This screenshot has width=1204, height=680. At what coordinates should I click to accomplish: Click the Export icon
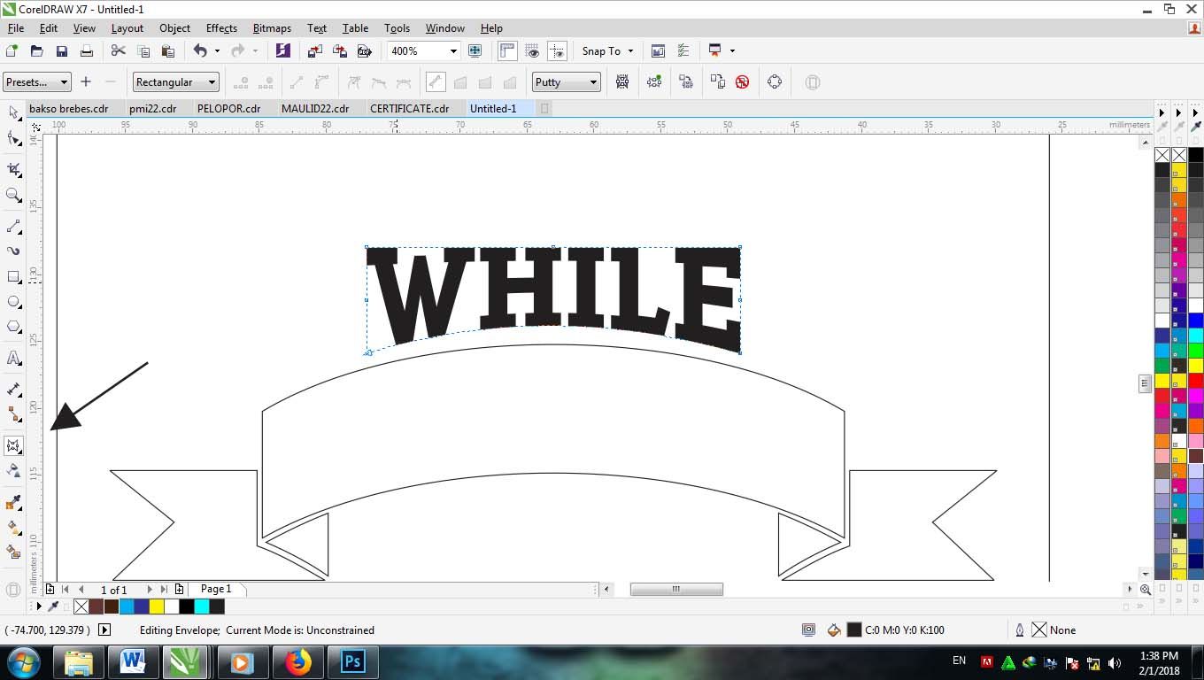(339, 50)
